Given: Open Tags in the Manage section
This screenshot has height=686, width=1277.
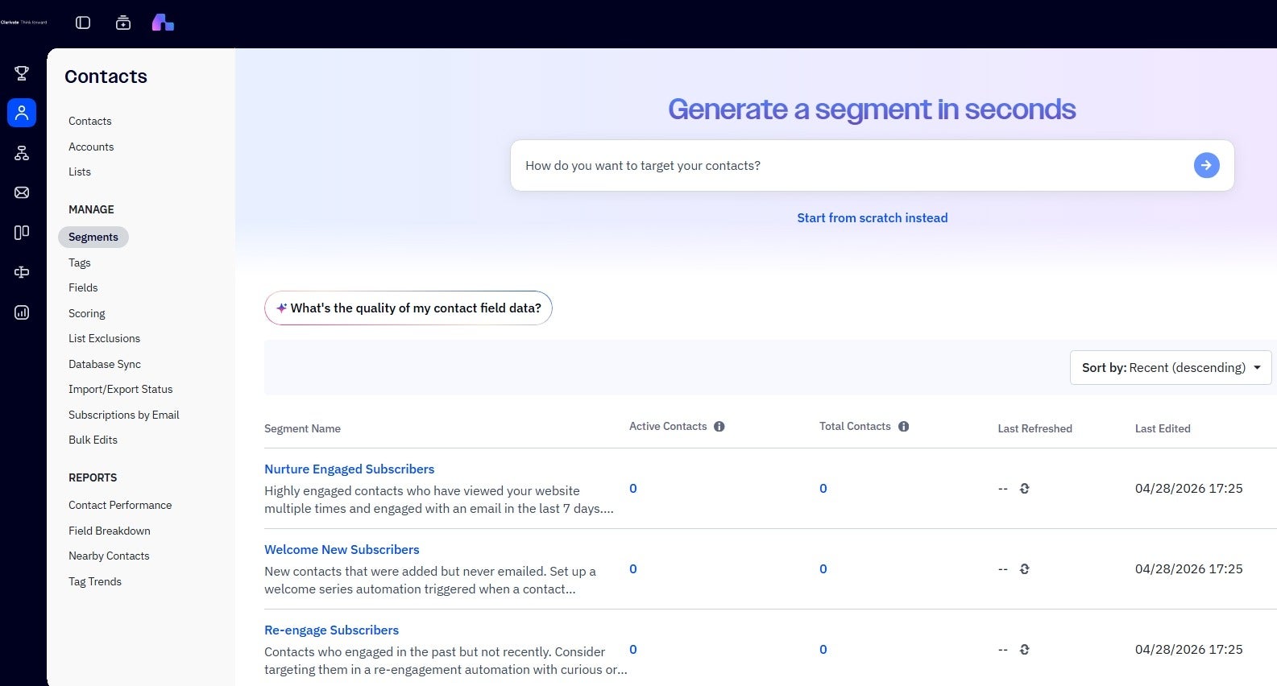Looking at the screenshot, I should click(x=80, y=262).
